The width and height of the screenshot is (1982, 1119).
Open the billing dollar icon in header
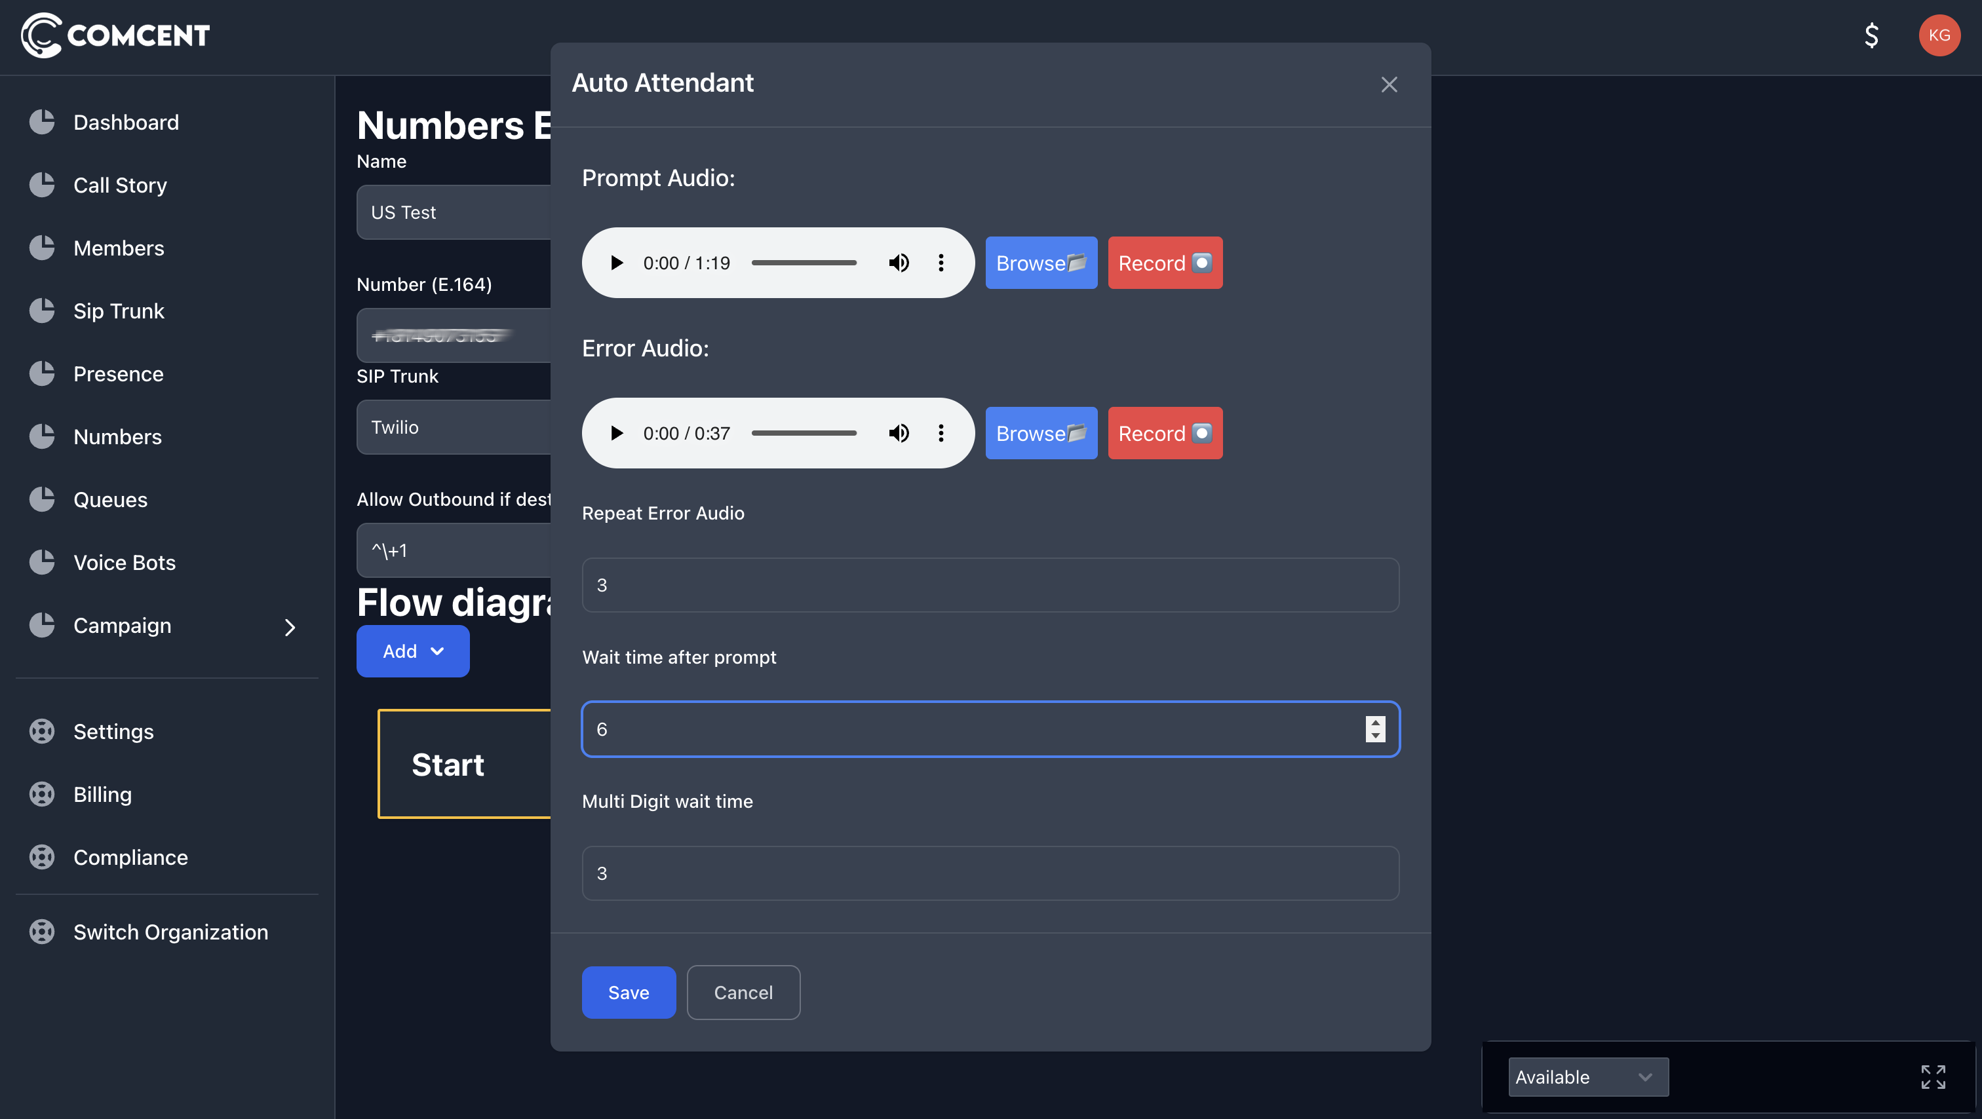pyautogui.click(x=1871, y=35)
